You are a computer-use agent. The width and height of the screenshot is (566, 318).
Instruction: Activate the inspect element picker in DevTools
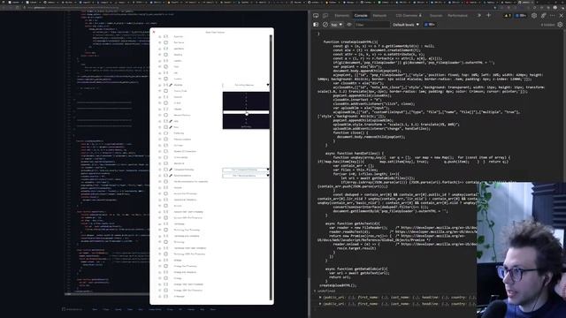click(x=316, y=16)
